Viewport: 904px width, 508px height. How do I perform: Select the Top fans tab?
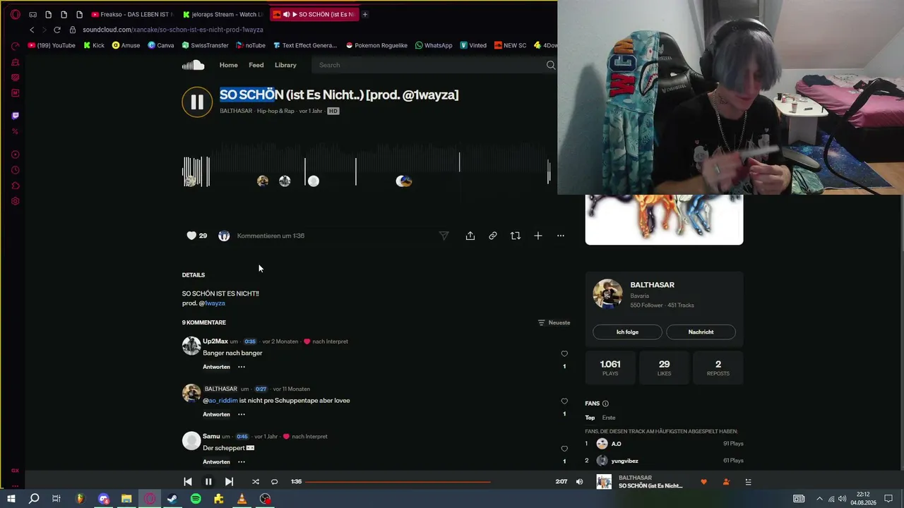pos(590,418)
